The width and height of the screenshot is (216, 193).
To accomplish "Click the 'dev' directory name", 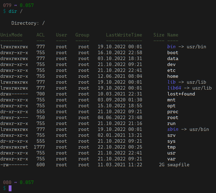I will coord(171,65).
